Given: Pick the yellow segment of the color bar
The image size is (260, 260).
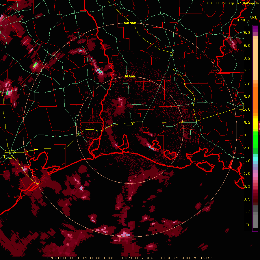Looking at the screenshot, I should [x=255, y=124].
